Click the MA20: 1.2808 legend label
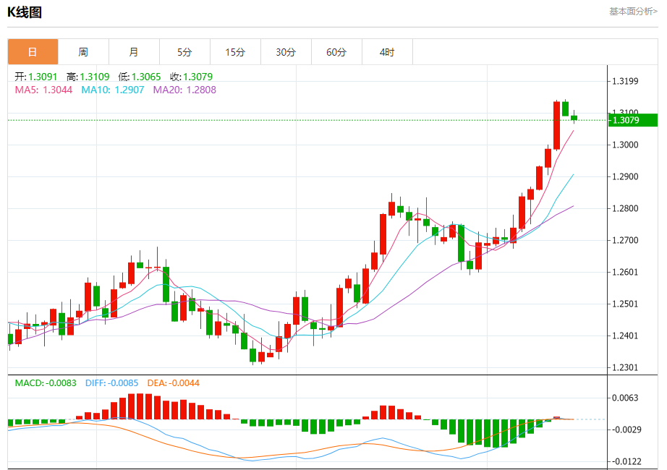Screen dimensions: 667x470 pyautogui.click(x=184, y=90)
